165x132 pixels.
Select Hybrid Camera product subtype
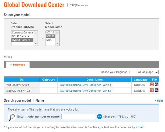(22, 40)
